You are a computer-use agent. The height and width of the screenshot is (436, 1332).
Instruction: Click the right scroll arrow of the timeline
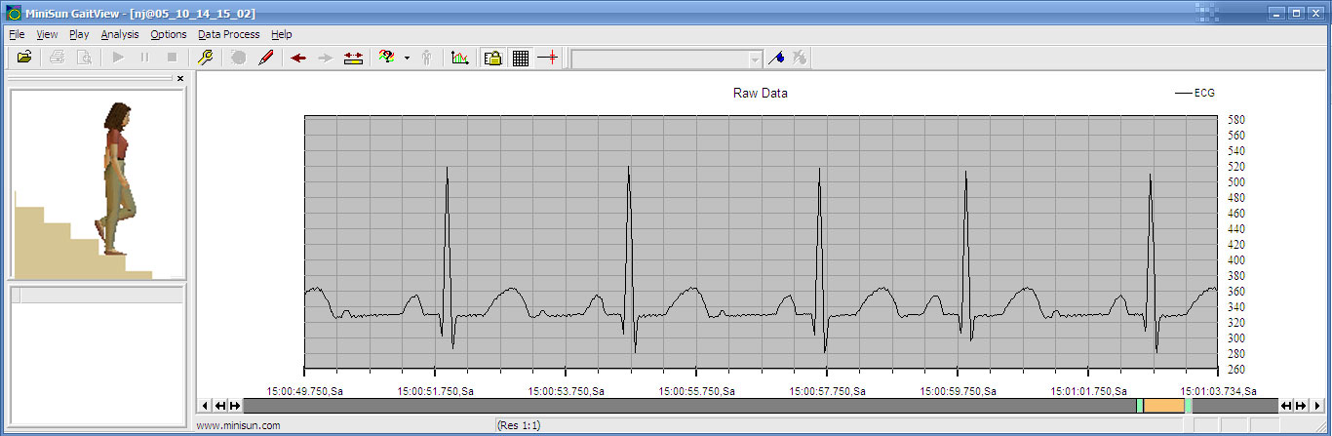[x=1317, y=406]
